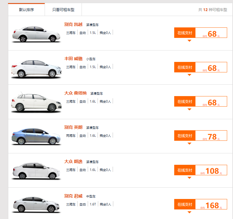Select the 168 元 price box for 君威

(211, 204)
